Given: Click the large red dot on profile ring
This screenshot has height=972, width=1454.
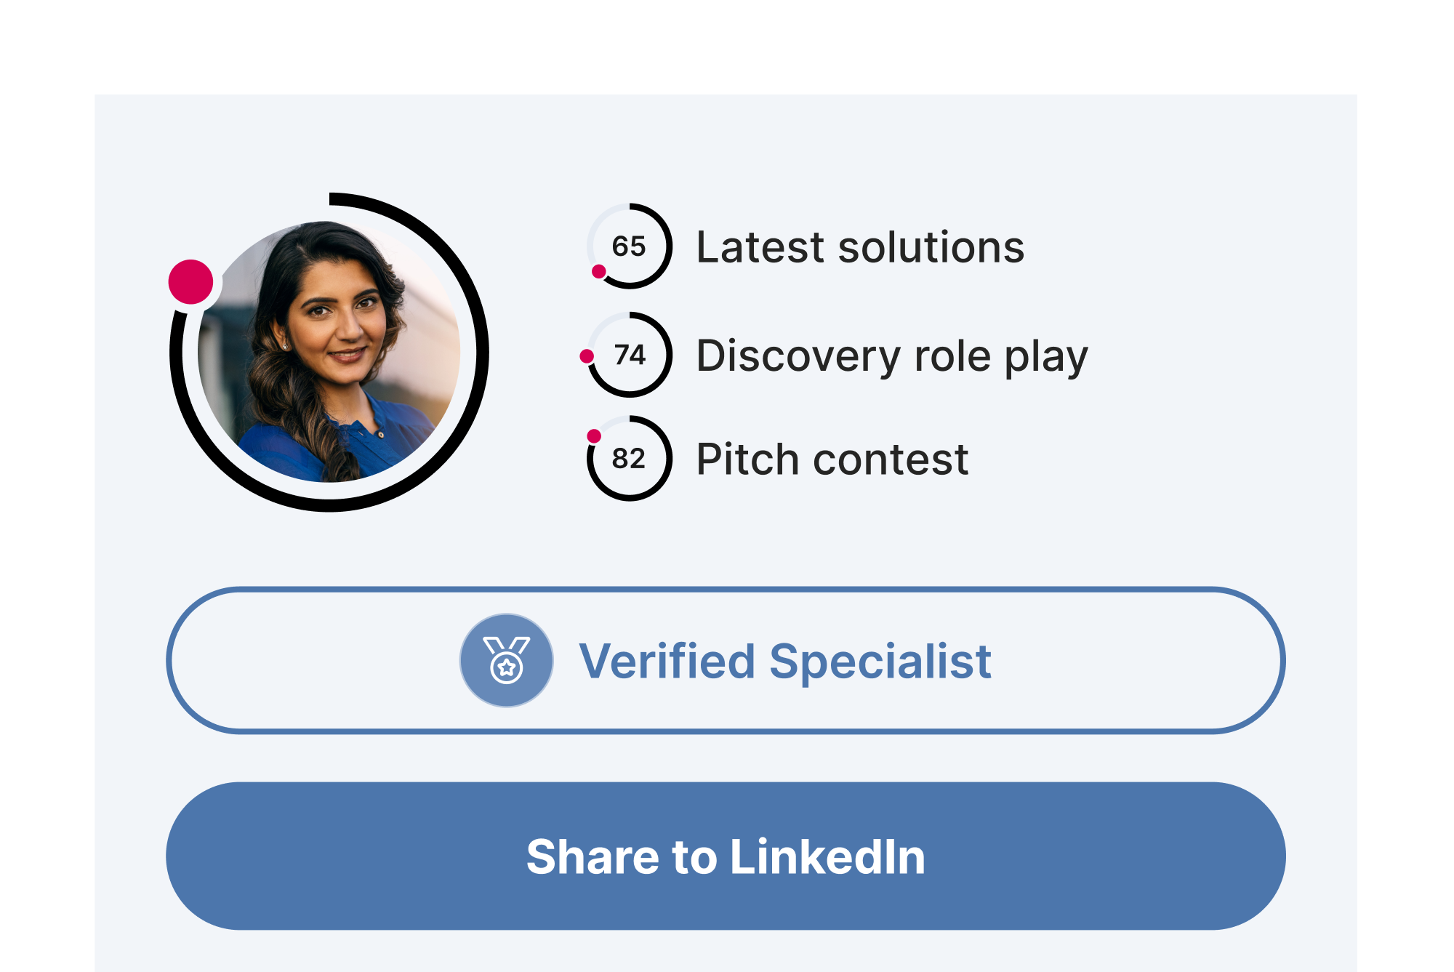Looking at the screenshot, I should tap(190, 281).
